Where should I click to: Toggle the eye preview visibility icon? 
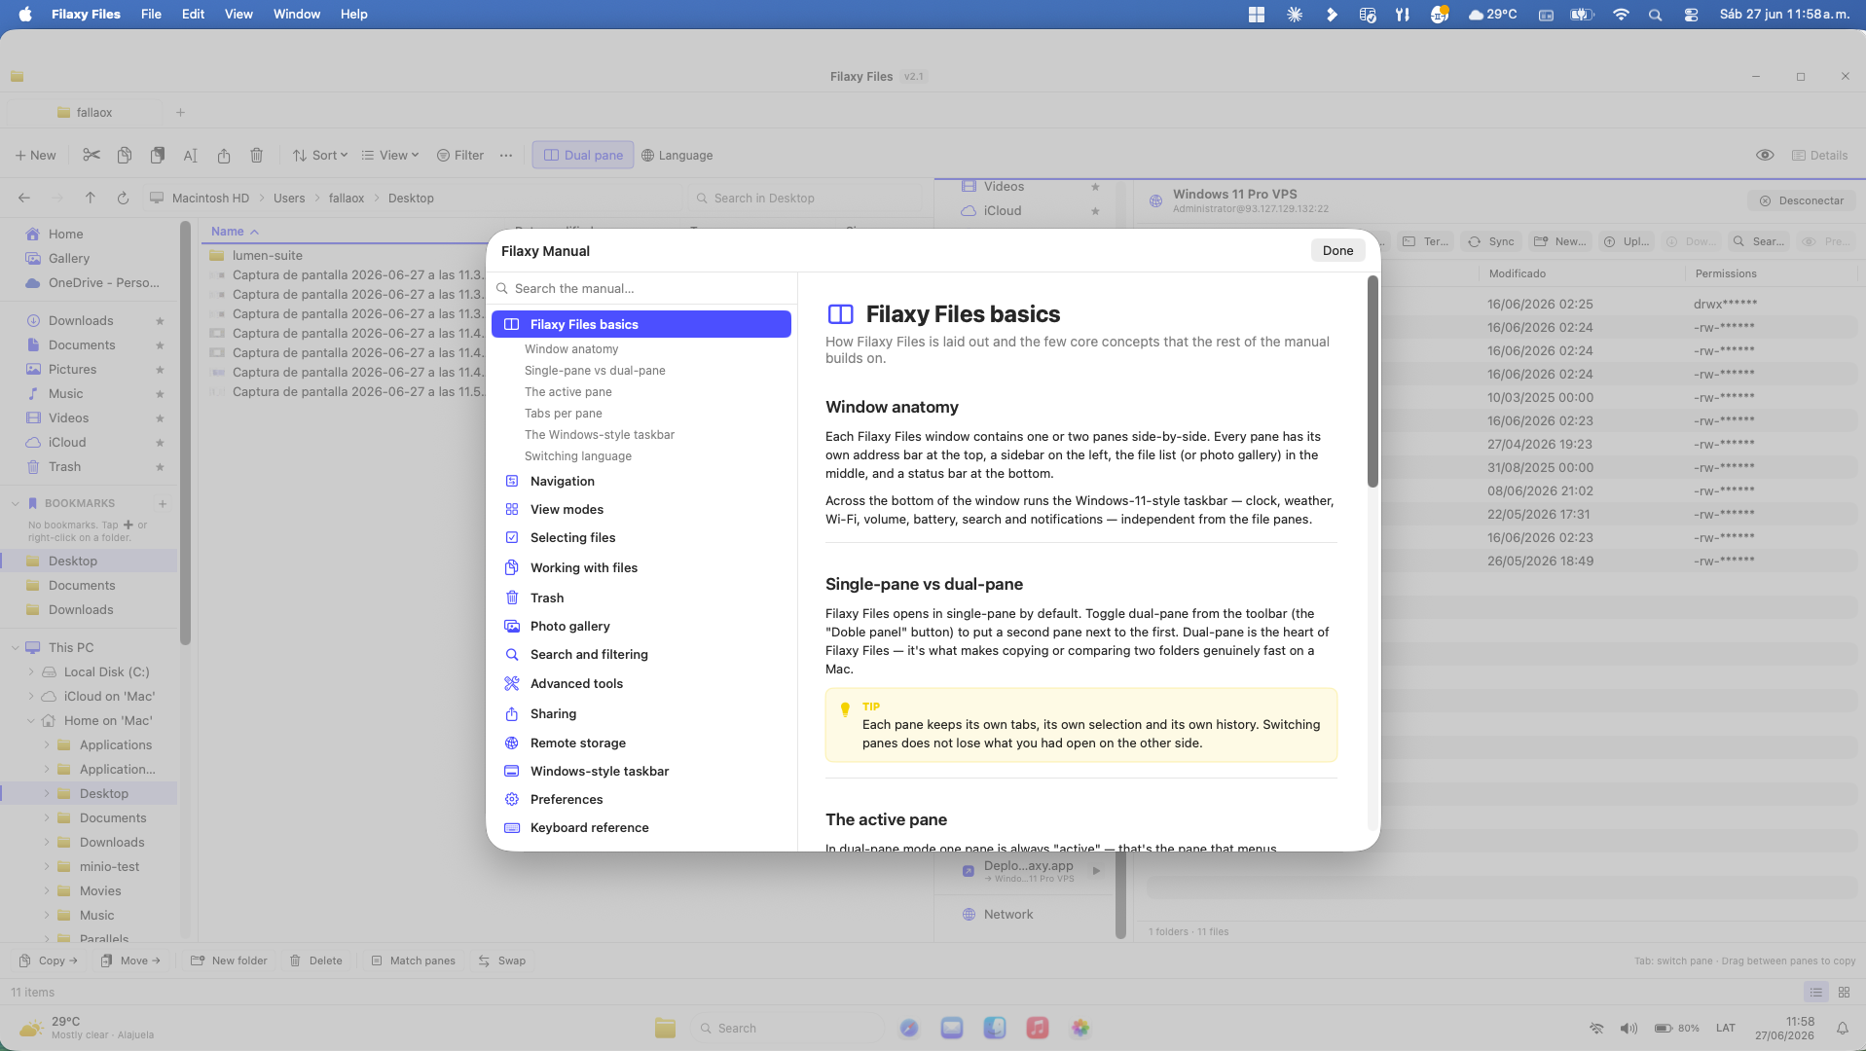(1765, 155)
